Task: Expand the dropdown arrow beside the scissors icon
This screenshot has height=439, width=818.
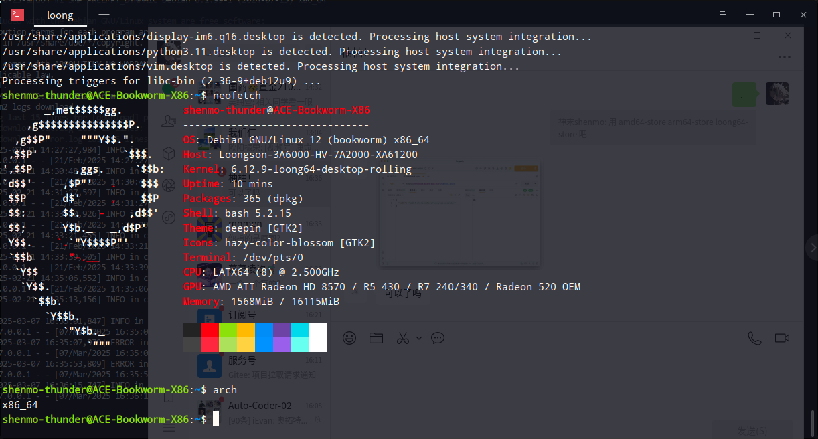Action: tap(418, 338)
